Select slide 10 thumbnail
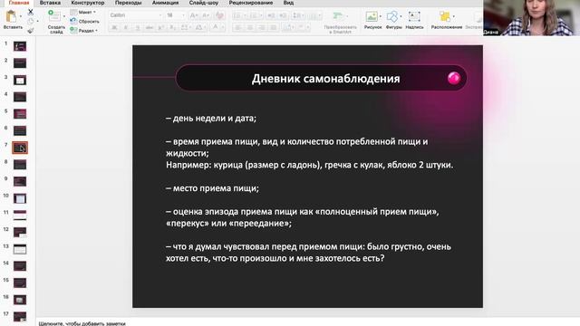Image resolution: width=580 pixels, height=326 pixels. [20, 198]
